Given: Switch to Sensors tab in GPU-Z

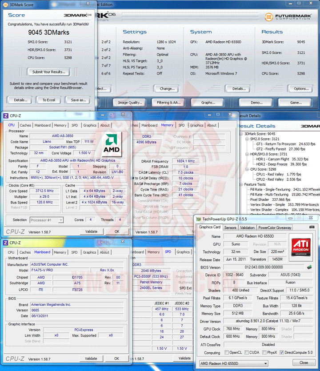Looking at the screenshot, I should point(230,227).
